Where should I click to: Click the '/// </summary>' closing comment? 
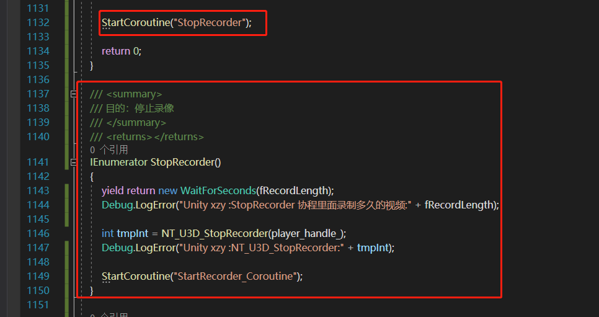(128, 123)
